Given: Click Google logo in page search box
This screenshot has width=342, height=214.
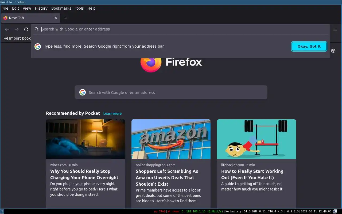Looking at the screenshot, I should 83,92.
